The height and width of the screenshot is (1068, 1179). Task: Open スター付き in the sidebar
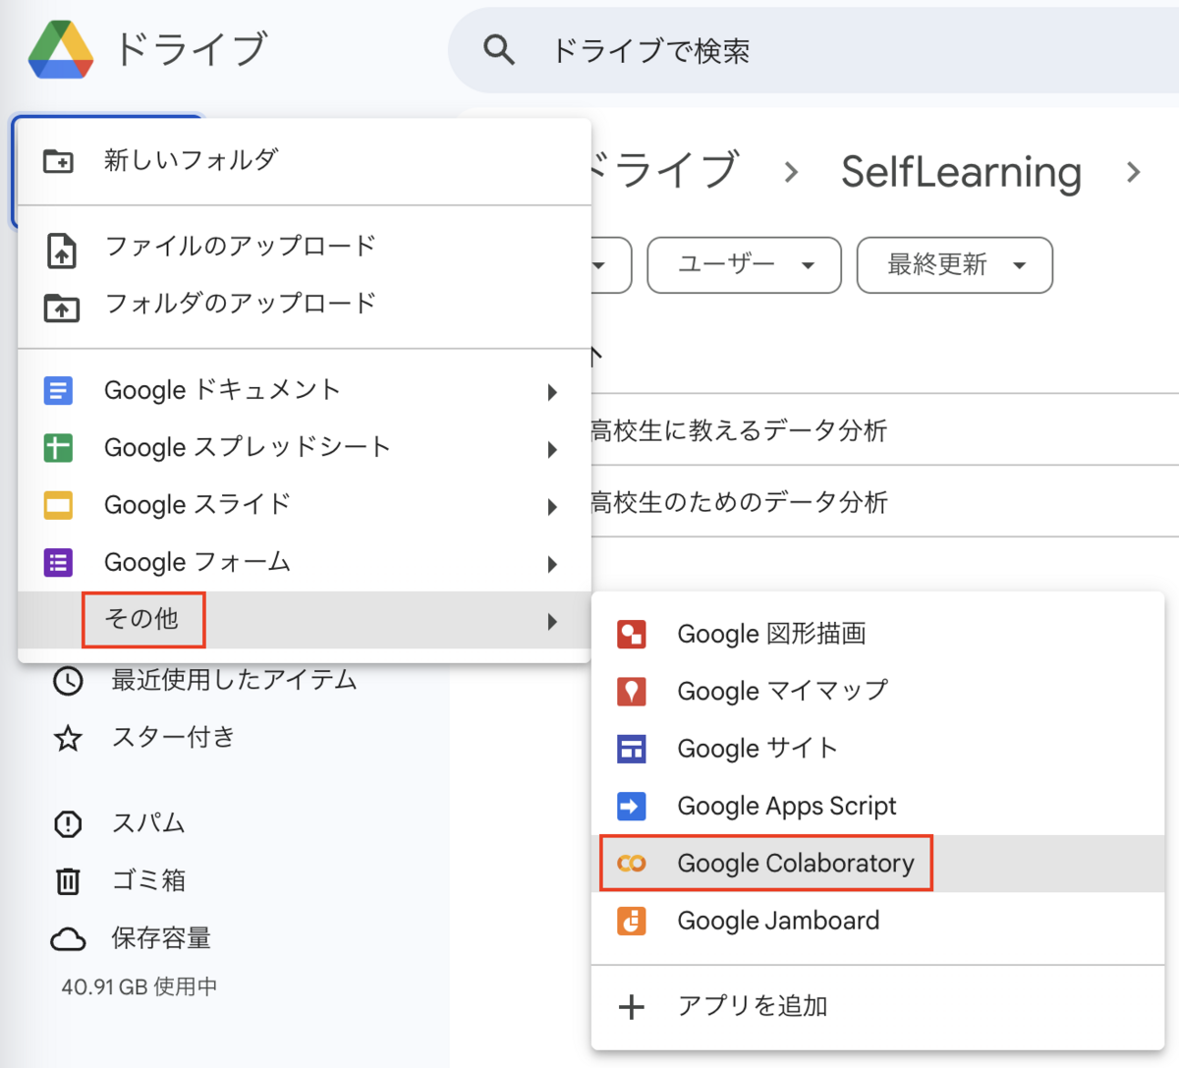point(173,738)
